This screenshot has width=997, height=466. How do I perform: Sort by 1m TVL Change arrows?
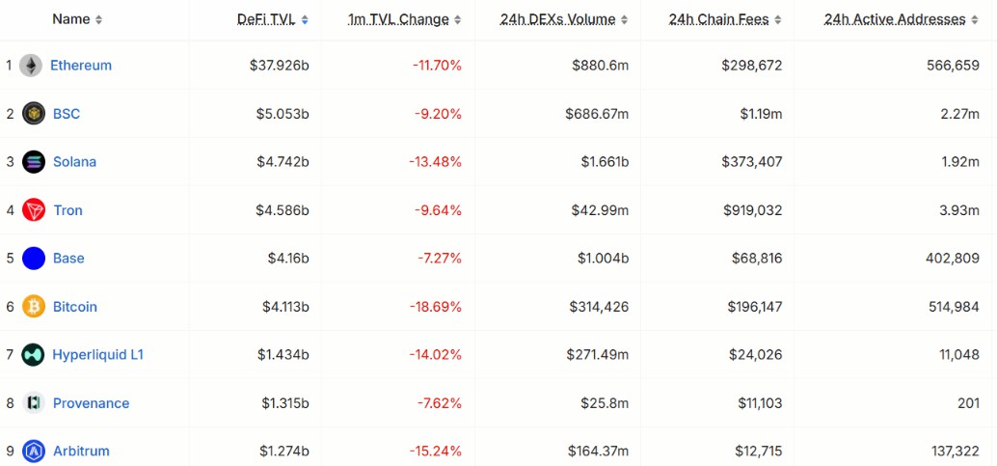point(458,20)
